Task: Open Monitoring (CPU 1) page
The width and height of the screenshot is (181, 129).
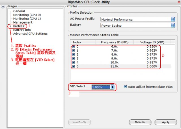Action: click(x=27, y=19)
